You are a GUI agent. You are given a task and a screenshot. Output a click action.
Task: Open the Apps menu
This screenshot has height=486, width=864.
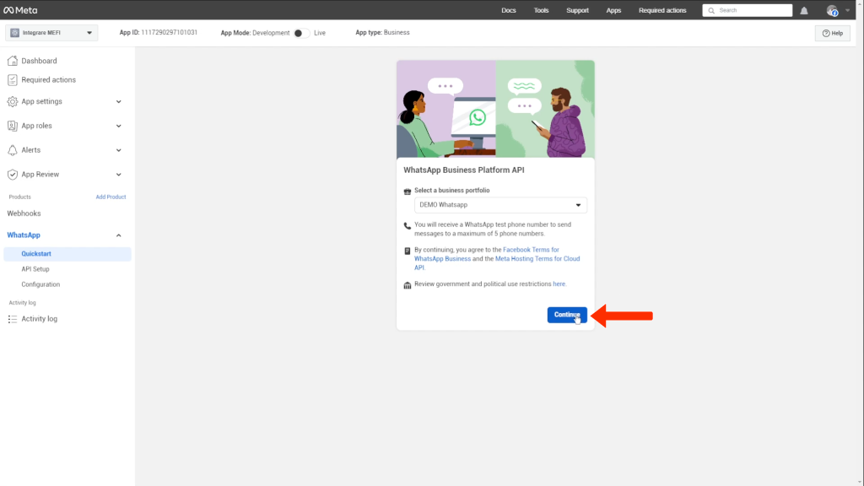613,10
